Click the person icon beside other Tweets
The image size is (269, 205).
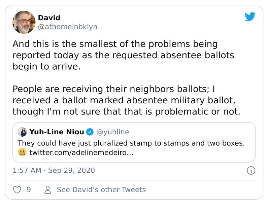pos(48,190)
